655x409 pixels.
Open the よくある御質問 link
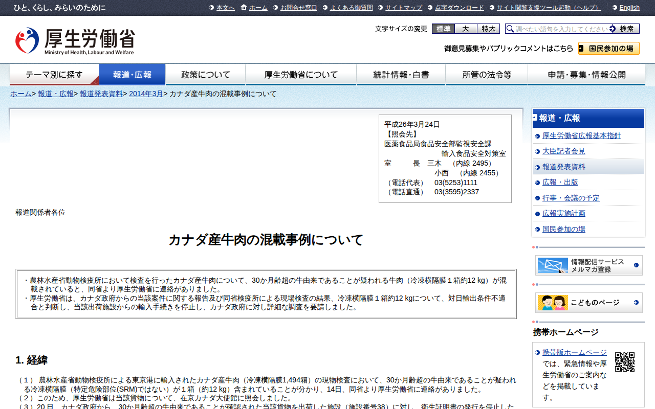click(352, 8)
